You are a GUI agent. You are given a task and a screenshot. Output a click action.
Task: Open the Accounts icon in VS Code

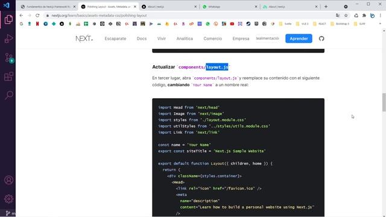8,180
